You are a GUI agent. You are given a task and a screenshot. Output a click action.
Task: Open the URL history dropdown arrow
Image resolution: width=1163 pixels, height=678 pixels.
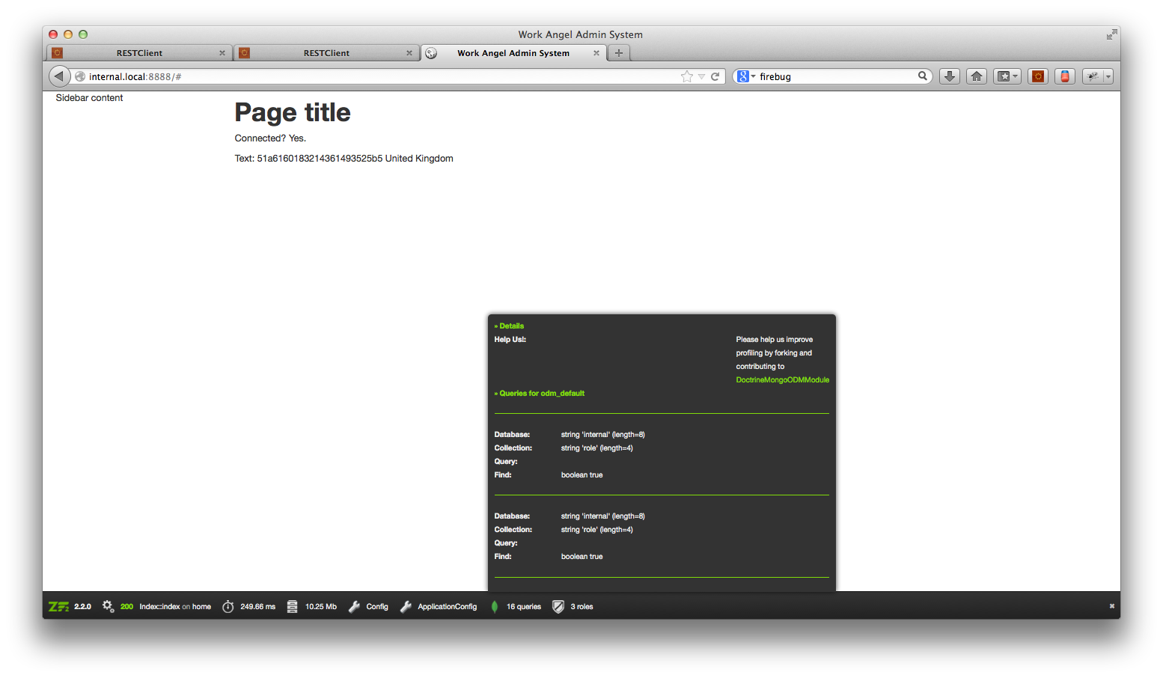pyautogui.click(x=701, y=76)
